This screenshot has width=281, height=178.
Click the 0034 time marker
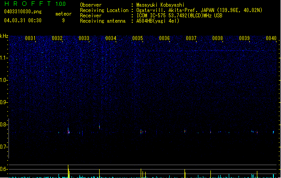coord(111,38)
